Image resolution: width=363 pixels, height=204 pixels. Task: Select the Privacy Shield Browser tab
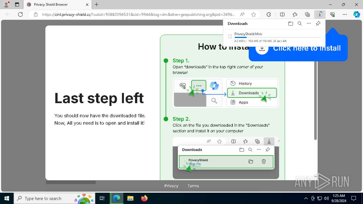click(x=58, y=5)
